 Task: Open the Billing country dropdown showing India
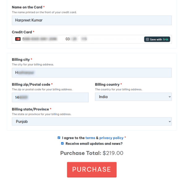133,97
